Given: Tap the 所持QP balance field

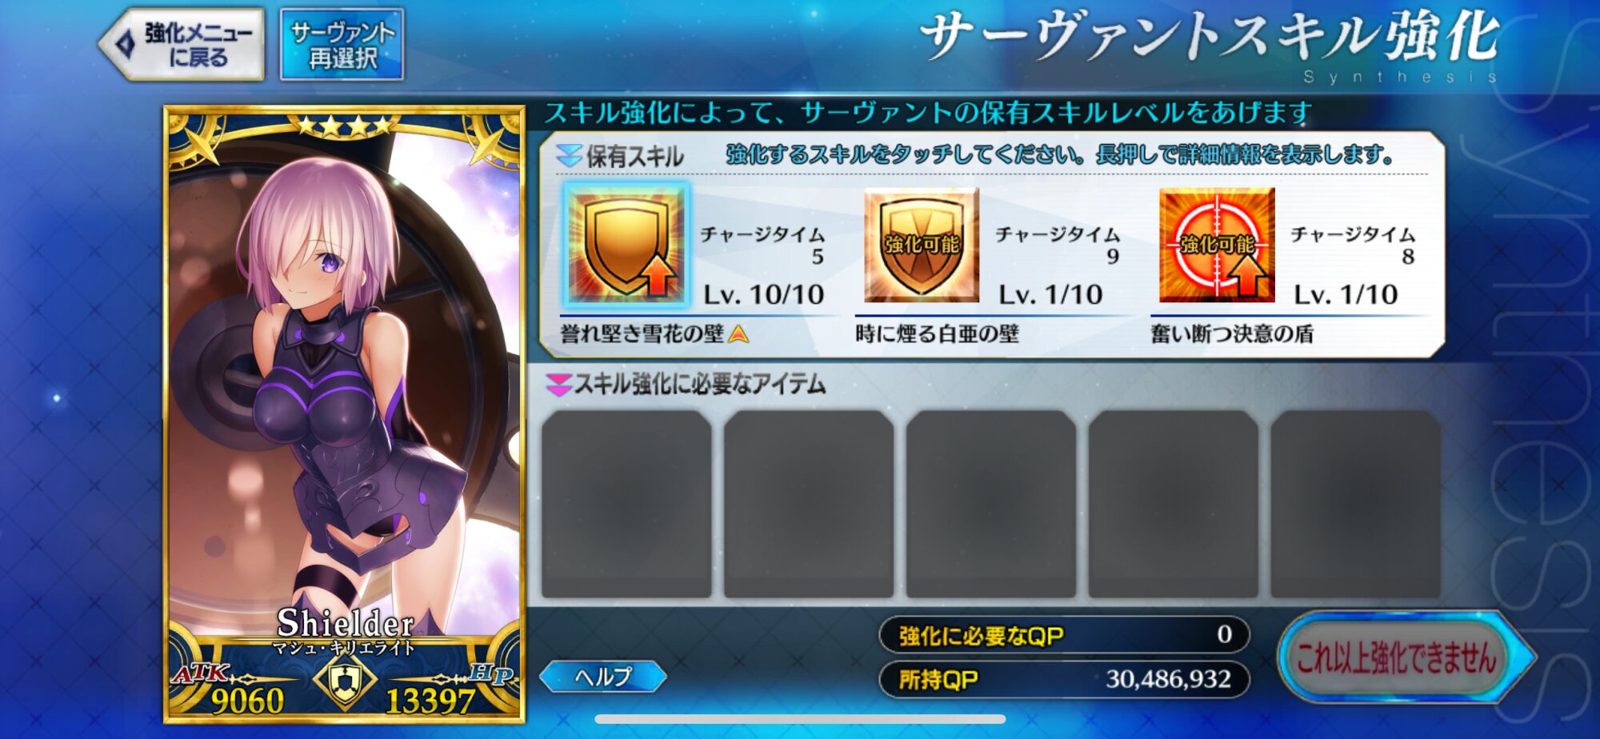Looking at the screenshot, I should coord(1064,679).
